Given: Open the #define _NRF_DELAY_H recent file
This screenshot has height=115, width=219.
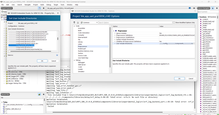Looking at the screenshot, I should coord(13,109).
